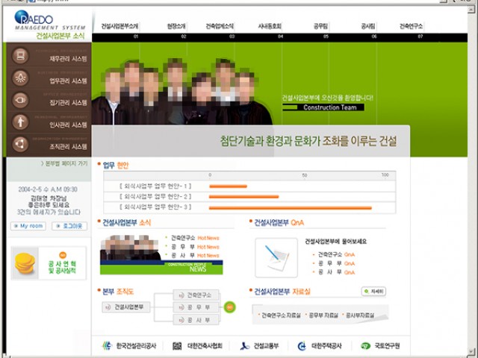
Task: Click the gold coins 공사연혁 banner icon
Action: [x=25, y=263]
